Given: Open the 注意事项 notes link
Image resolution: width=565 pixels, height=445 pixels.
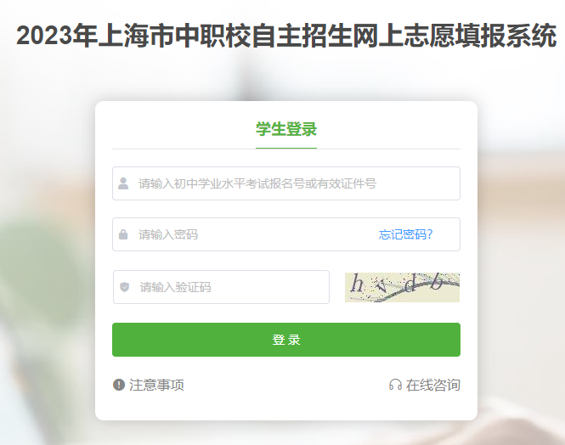Looking at the screenshot, I should [x=156, y=385].
